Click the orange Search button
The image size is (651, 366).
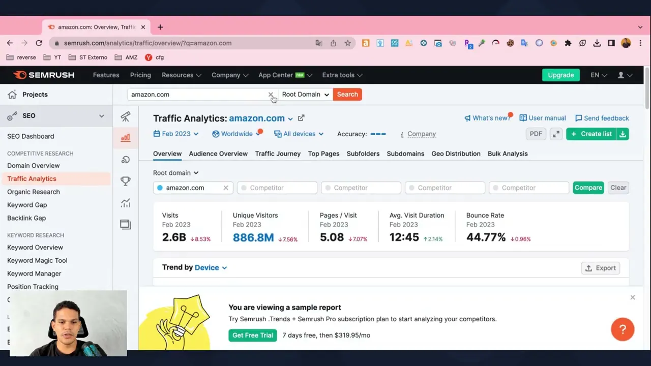[x=347, y=95]
